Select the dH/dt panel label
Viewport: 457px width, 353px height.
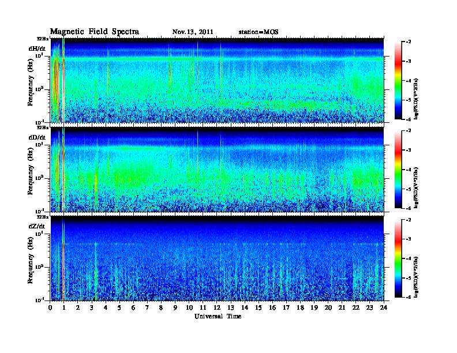37,48
